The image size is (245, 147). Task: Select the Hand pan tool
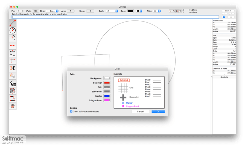click(13, 106)
